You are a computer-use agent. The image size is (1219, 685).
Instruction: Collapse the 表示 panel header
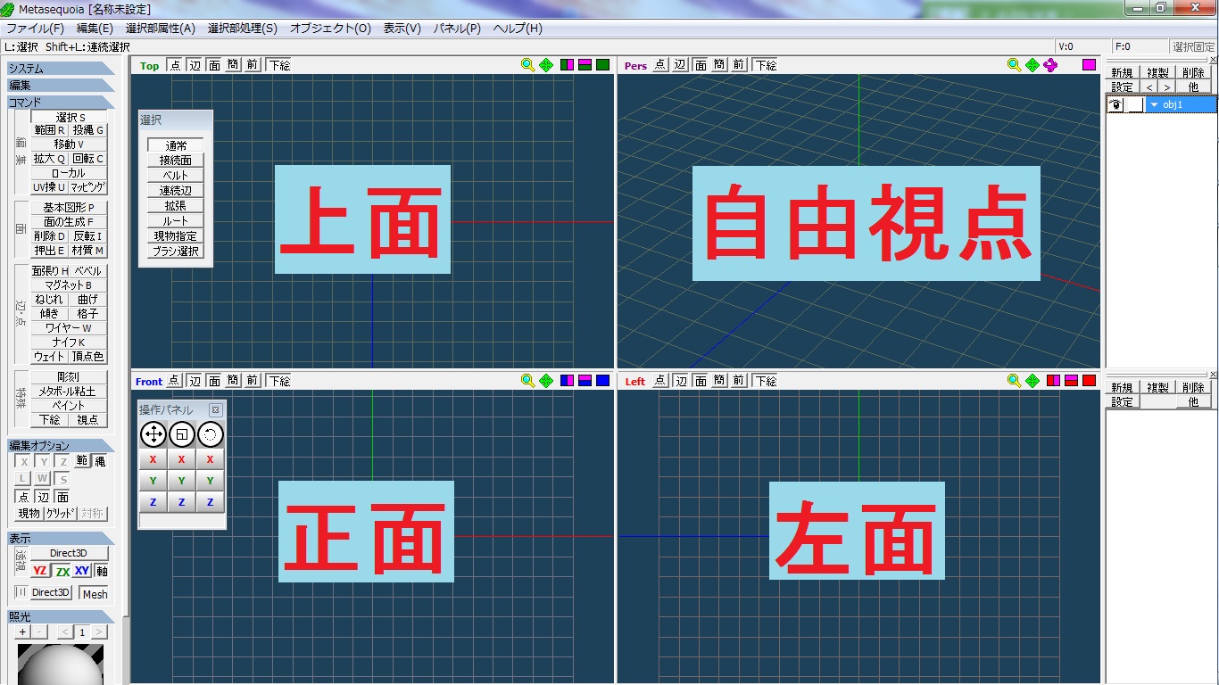[62, 539]
